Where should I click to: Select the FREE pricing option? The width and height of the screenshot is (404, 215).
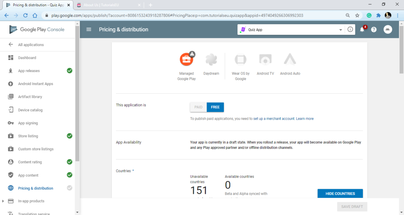(x=215, y=107)
